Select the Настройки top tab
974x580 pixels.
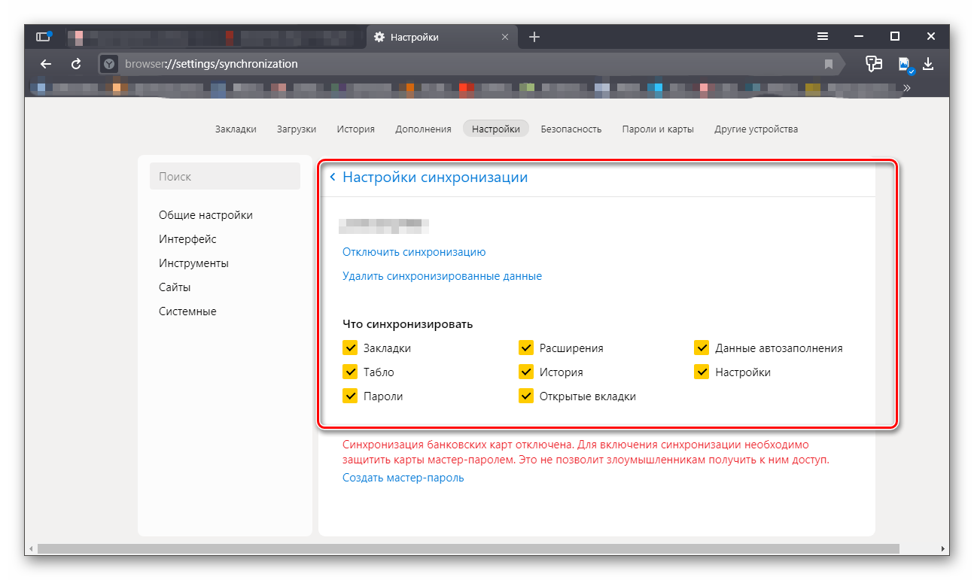496,129
